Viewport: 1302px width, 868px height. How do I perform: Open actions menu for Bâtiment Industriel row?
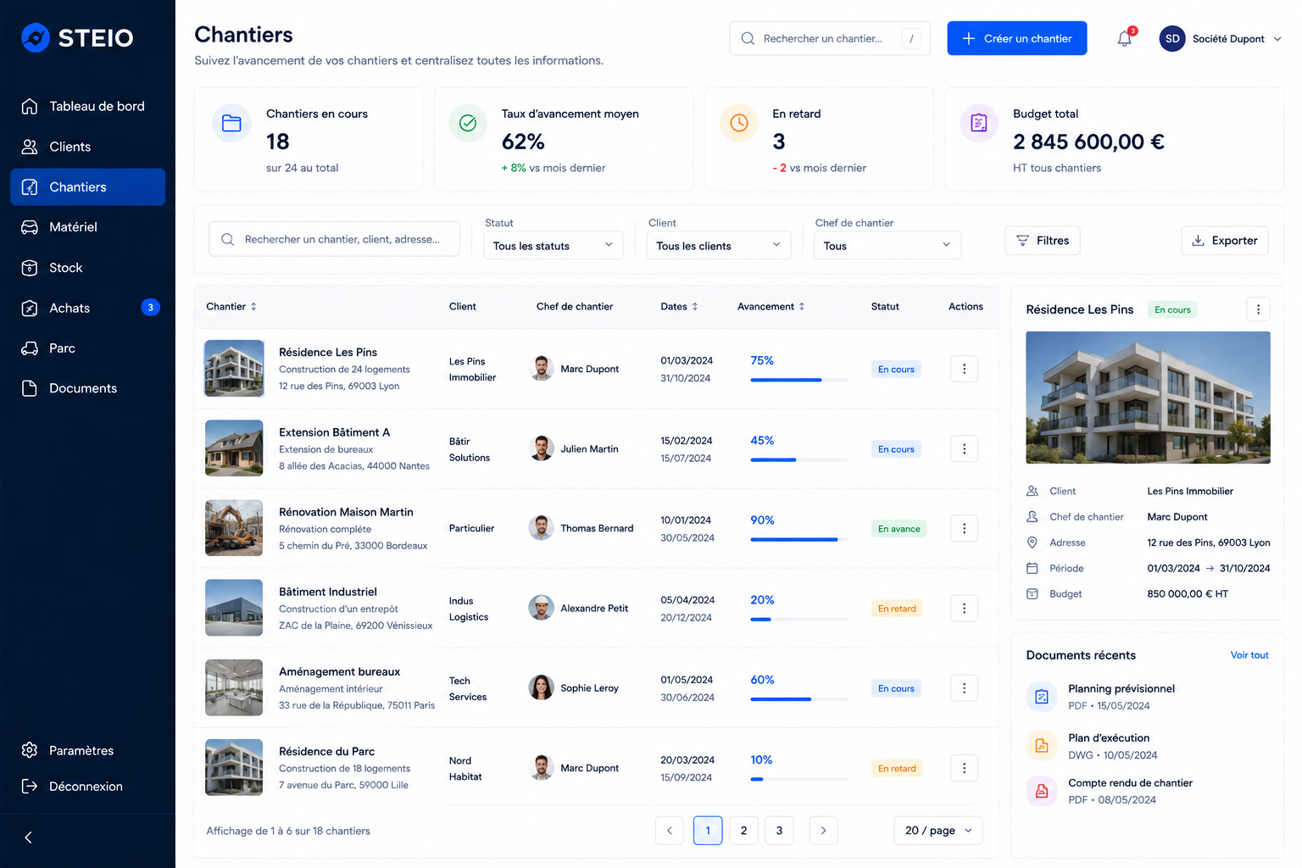coord(964,608)
